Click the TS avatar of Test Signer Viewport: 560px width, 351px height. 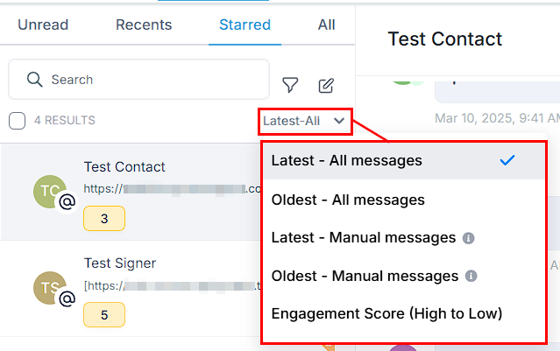point(50,288)
